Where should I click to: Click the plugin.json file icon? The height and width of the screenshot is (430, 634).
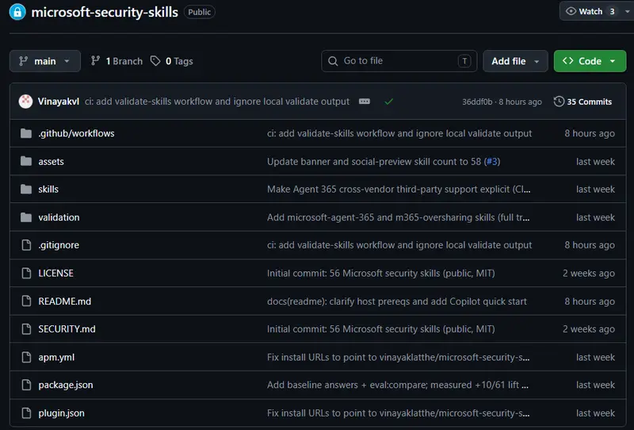tap(26, 413)
